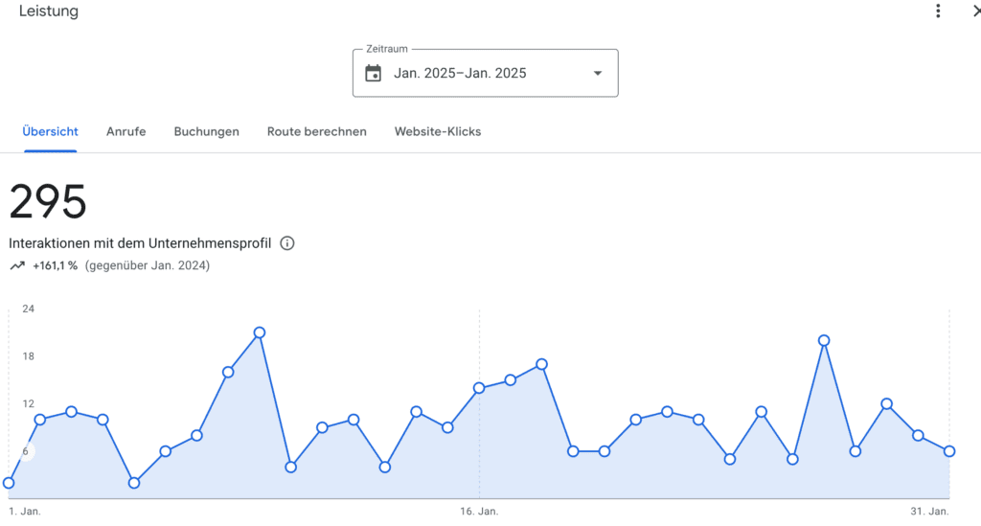Viewport: 981px width, 526px height.
Task: Click the Leistung panel title
Action: point(49,11)
